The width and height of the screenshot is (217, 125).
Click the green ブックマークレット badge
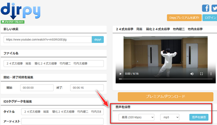pyautogui.click(x=13, y=22)
